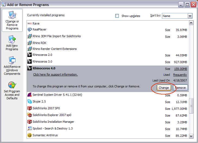198x143 pixels.
Task: Click the scrollbar down arrow
Action: [191, 136]
